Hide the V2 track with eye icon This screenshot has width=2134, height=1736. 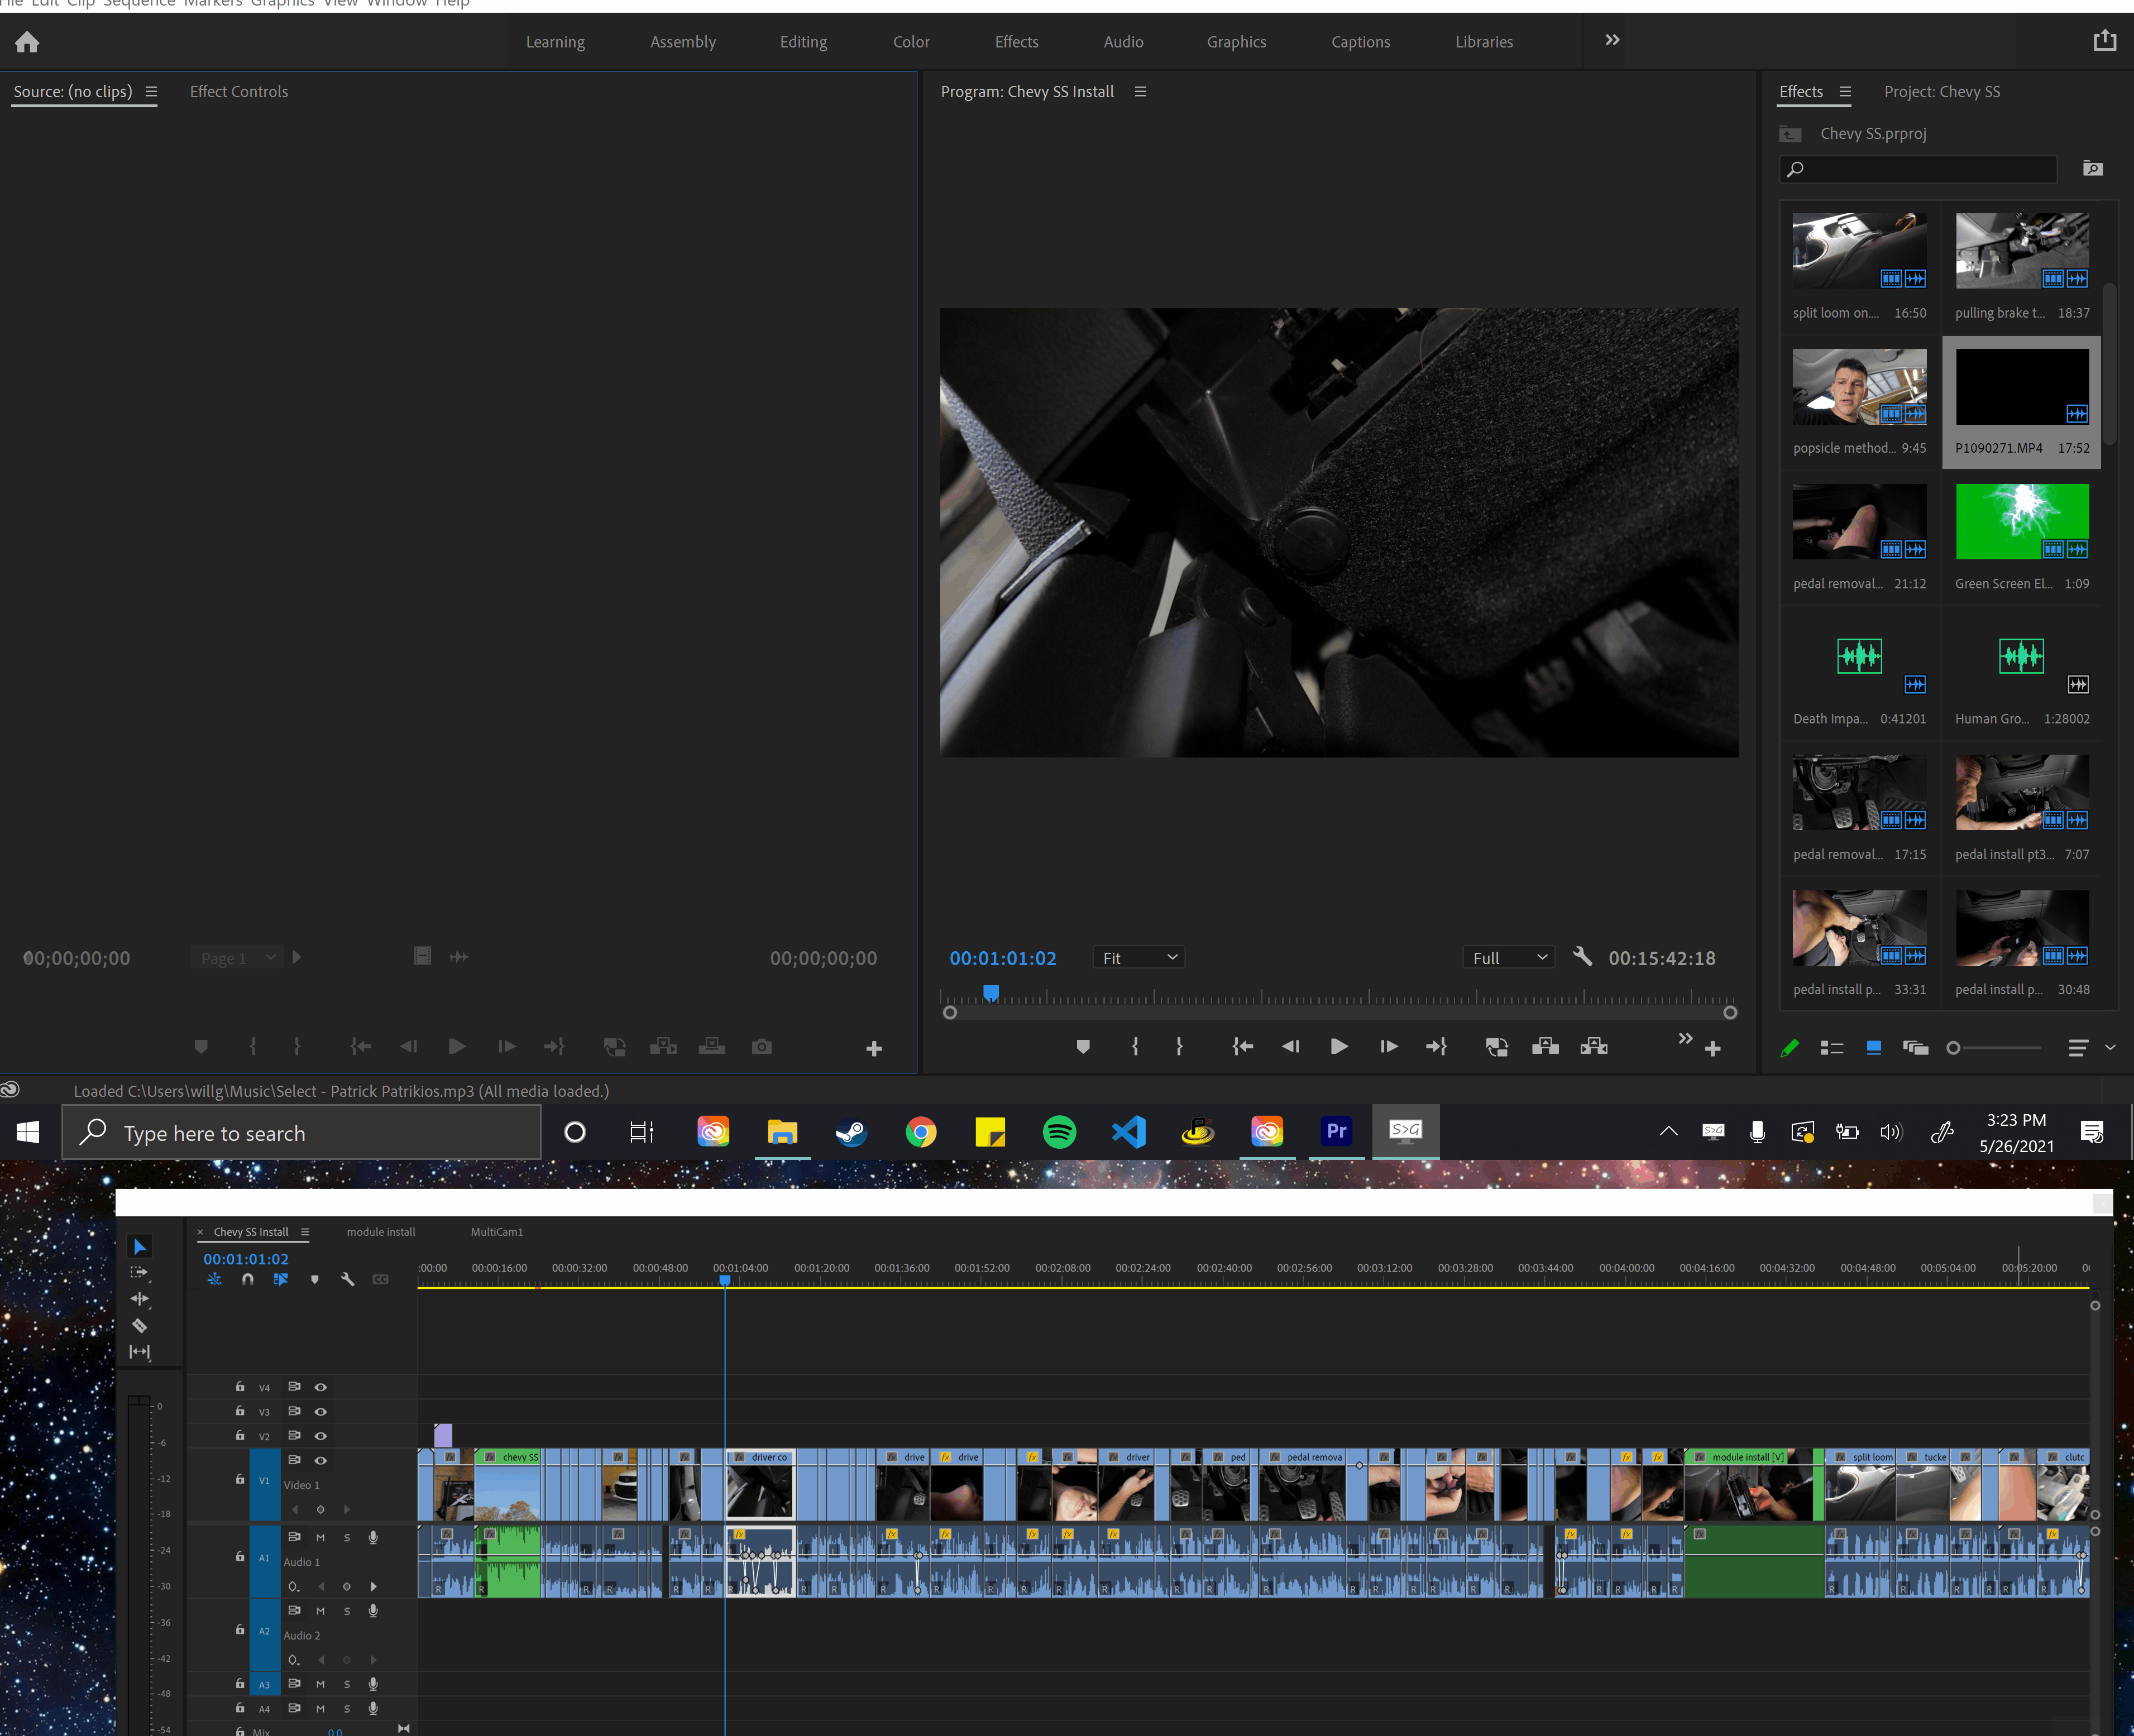coord(321,1435)
